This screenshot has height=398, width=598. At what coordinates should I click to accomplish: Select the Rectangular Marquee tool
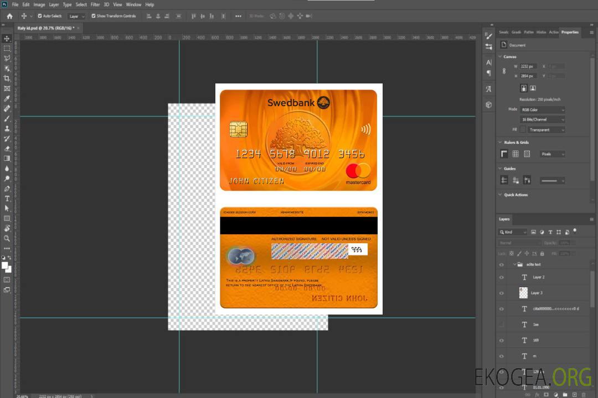(7, 49)
